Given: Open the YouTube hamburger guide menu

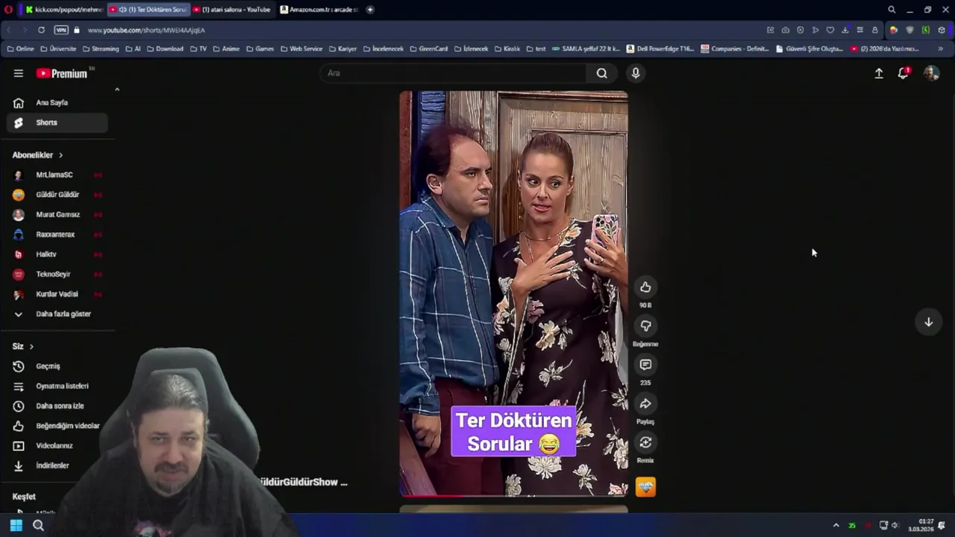Looking at the screenshot, I should point(18,73).
